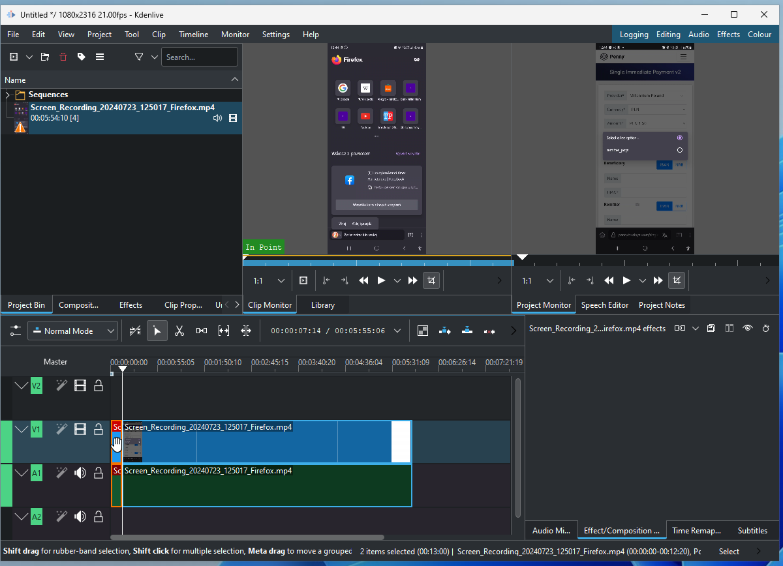The width and height of the screenshot is (783, 566).
Task: Choose the Ripple tool in timeline toolbar
Action: coord(246,331)
